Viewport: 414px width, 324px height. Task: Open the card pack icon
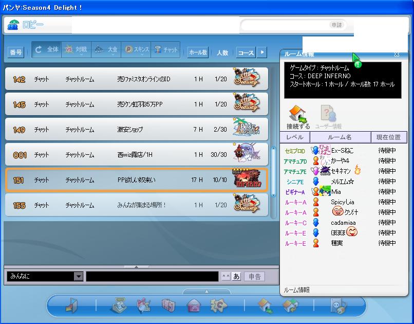[x=168, y=305]
